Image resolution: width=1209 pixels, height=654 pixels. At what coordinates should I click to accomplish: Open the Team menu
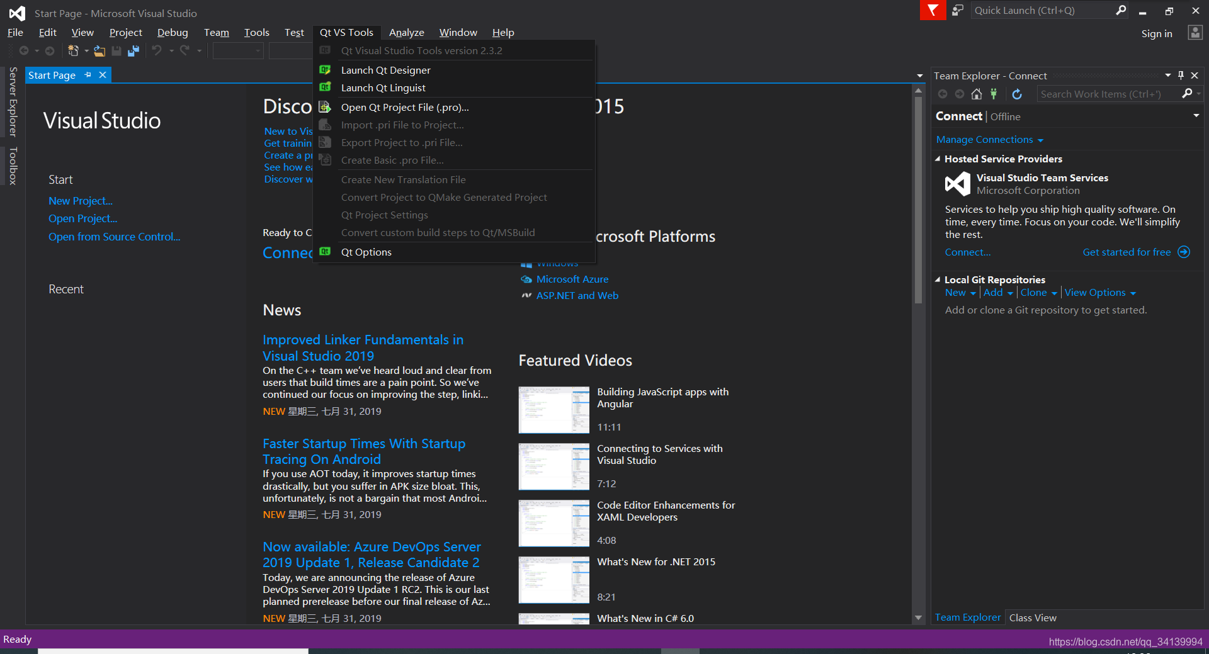coord(216,33)
